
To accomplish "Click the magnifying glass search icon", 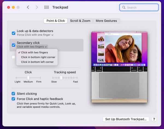I will [124, 7].
